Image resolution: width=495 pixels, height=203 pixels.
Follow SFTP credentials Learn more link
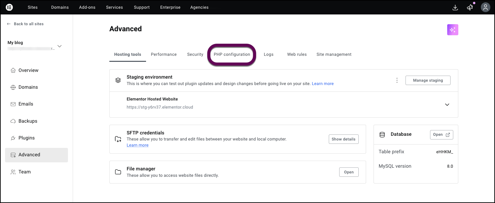click(x=138, y=145)
